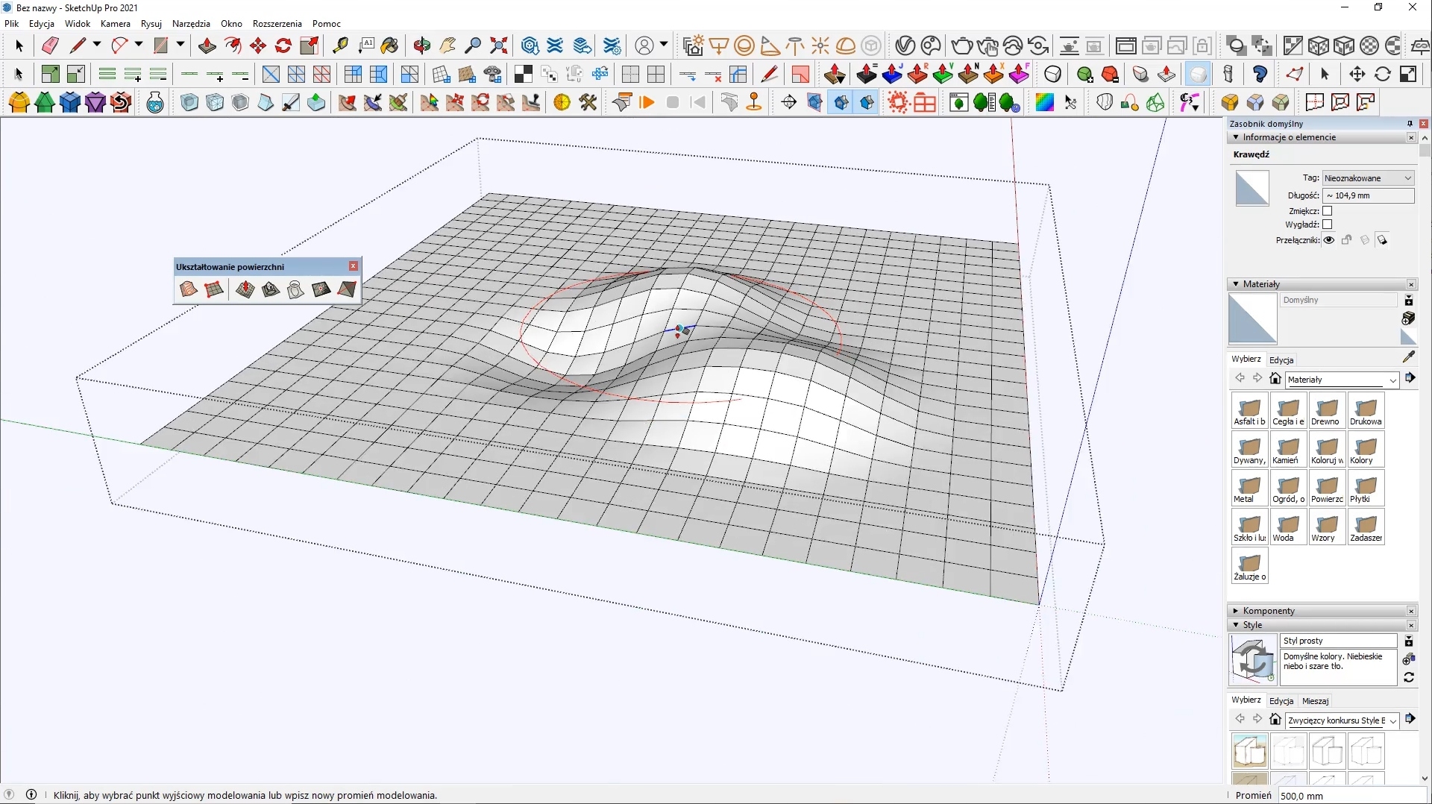Open the Rozszerzenia menu
The height and width of the screenshot is (804, 1432).
click(x=277, y=24)
